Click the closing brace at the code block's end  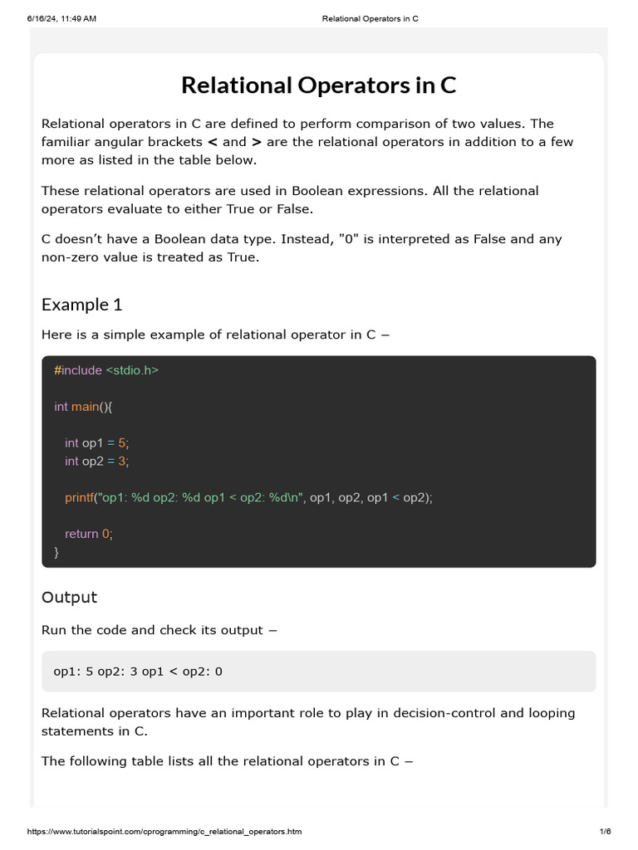(56, 552)
